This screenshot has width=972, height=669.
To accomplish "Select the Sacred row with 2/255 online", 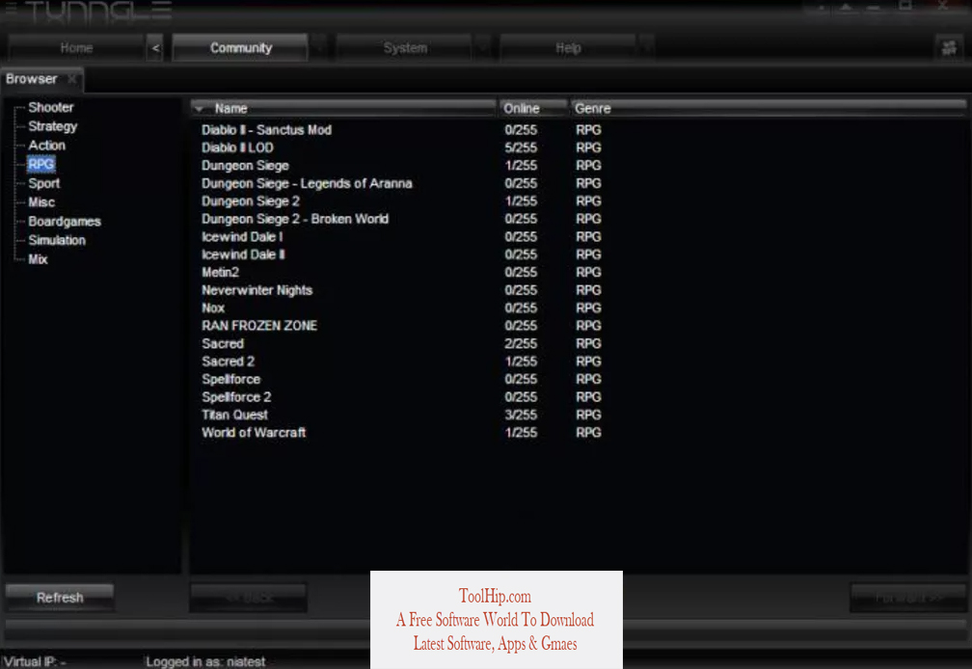I will (223, 343).
